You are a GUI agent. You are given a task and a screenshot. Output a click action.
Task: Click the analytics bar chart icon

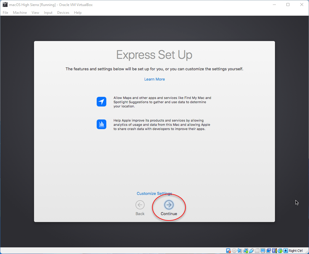[101, 124]
